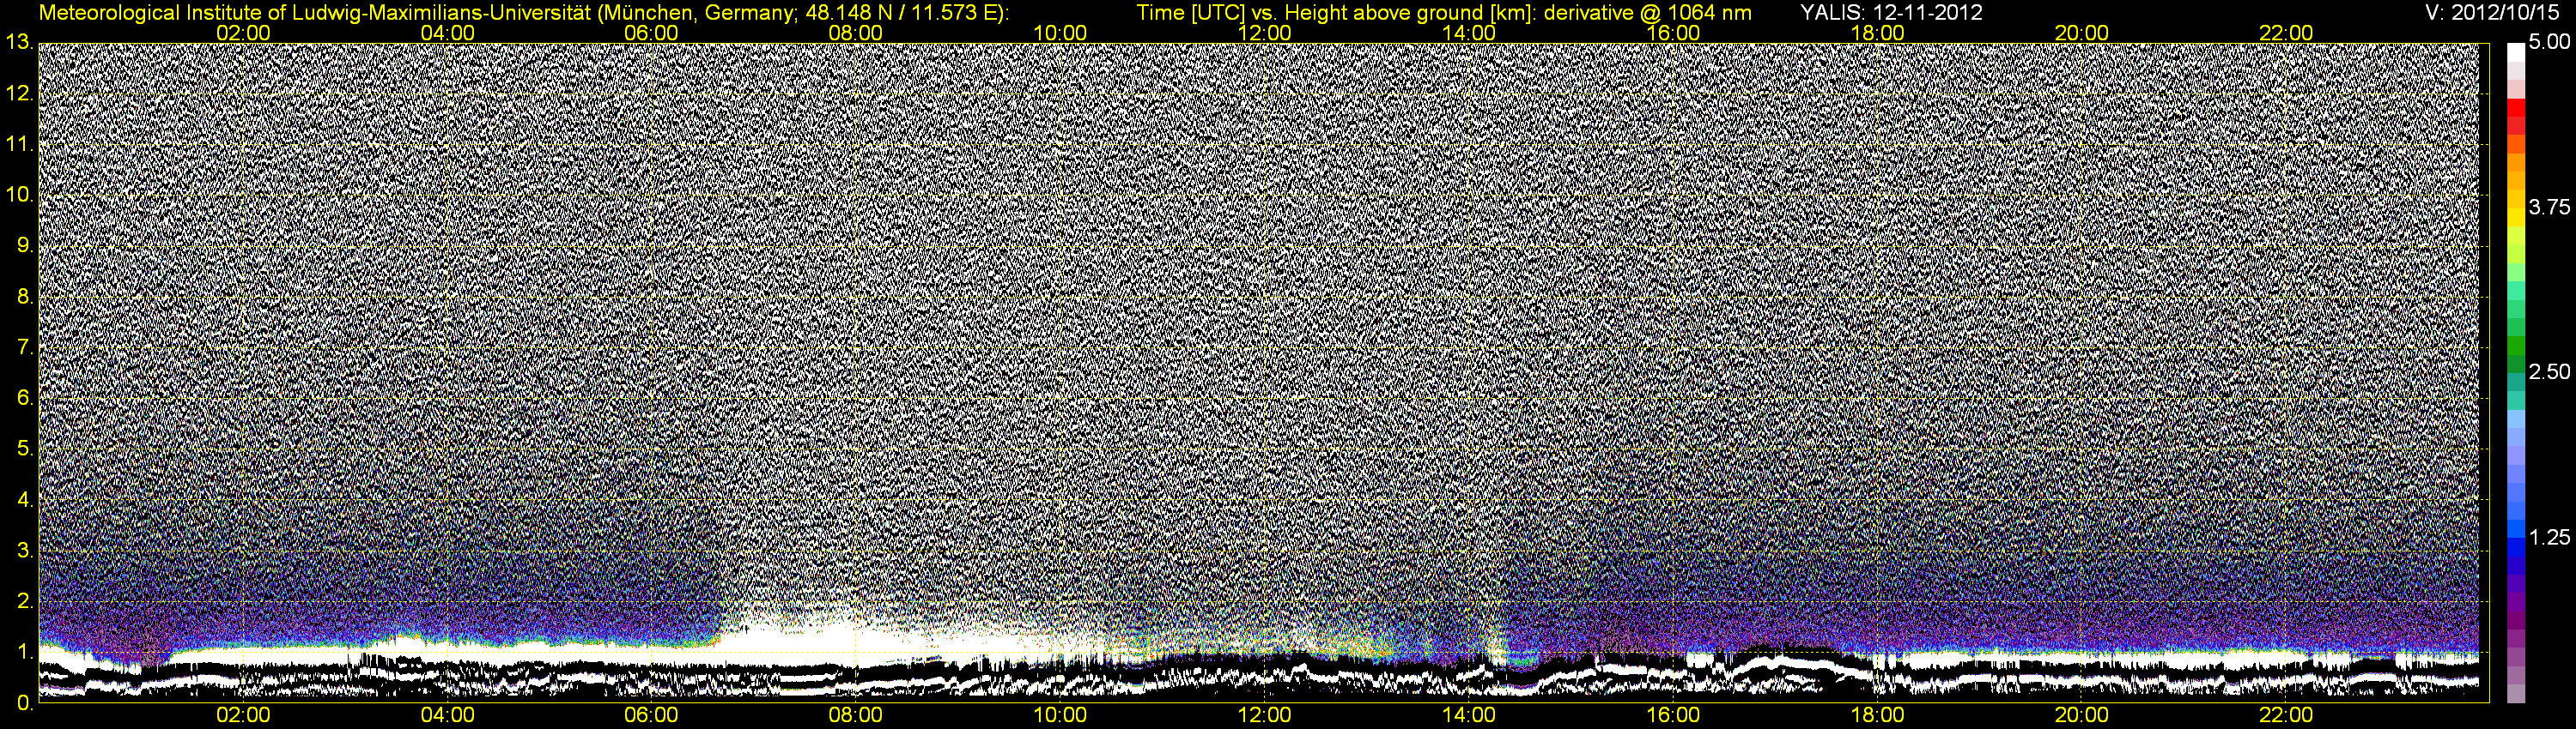The image size is (2576, 729).
Task: Select the 8 km height axis label
Action: click(x=25, y=297)
